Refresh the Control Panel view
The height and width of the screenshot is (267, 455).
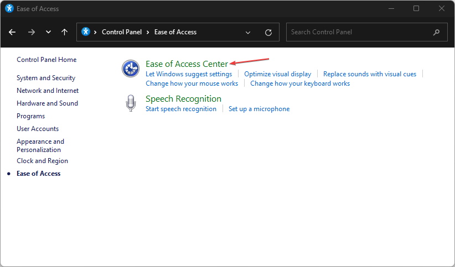pyautogui.click(x=268, y=33)
